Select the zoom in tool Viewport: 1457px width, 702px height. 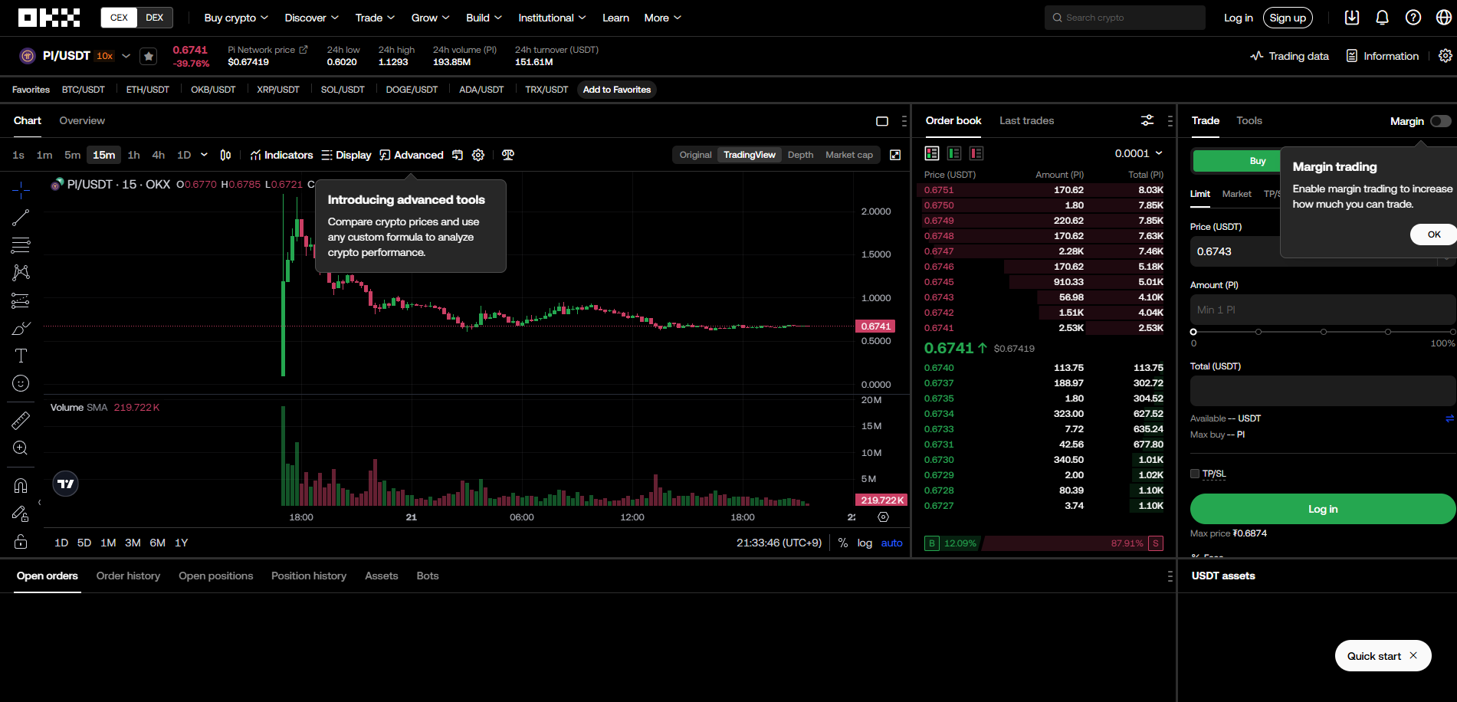21,448
